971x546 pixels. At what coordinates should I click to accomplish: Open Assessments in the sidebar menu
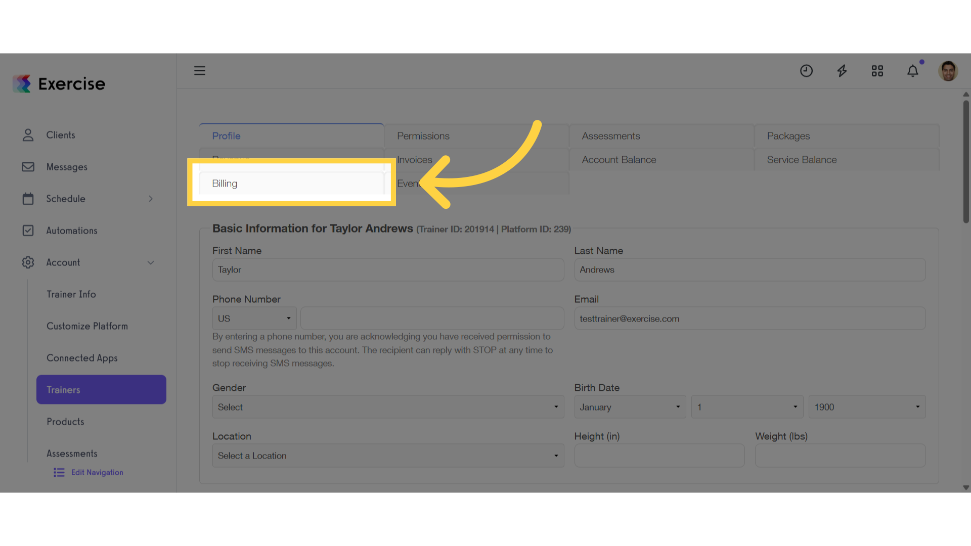point(72,453)
